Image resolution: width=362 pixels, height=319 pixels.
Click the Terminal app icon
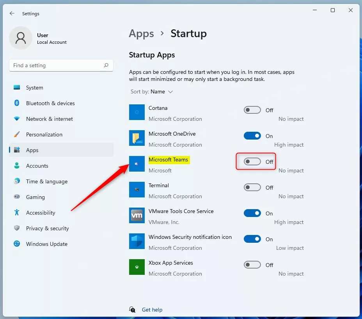137,190
